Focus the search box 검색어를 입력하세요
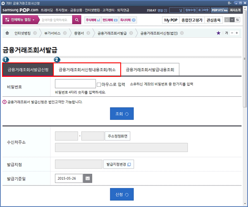Viewport: 248px width, 207px height. click(x=55, y=20)
